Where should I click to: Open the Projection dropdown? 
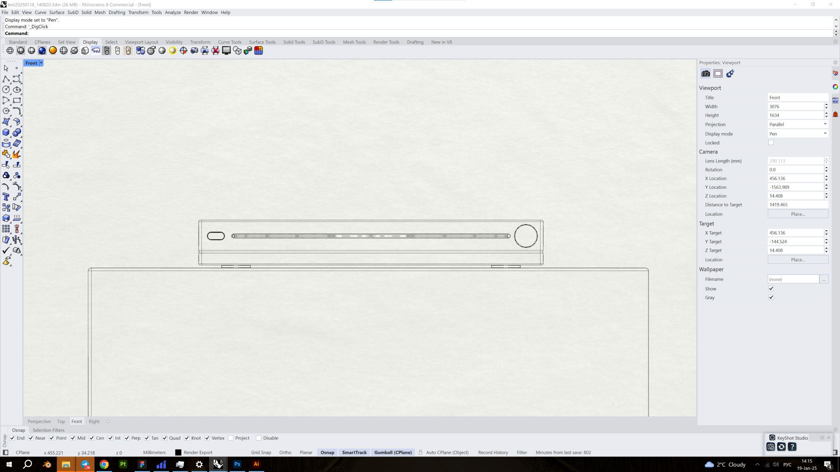click(798, 125)
